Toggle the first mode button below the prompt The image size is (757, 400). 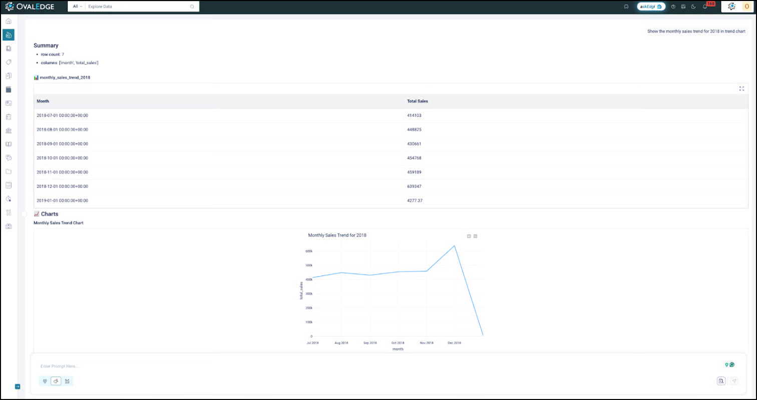tap(45, 381)
